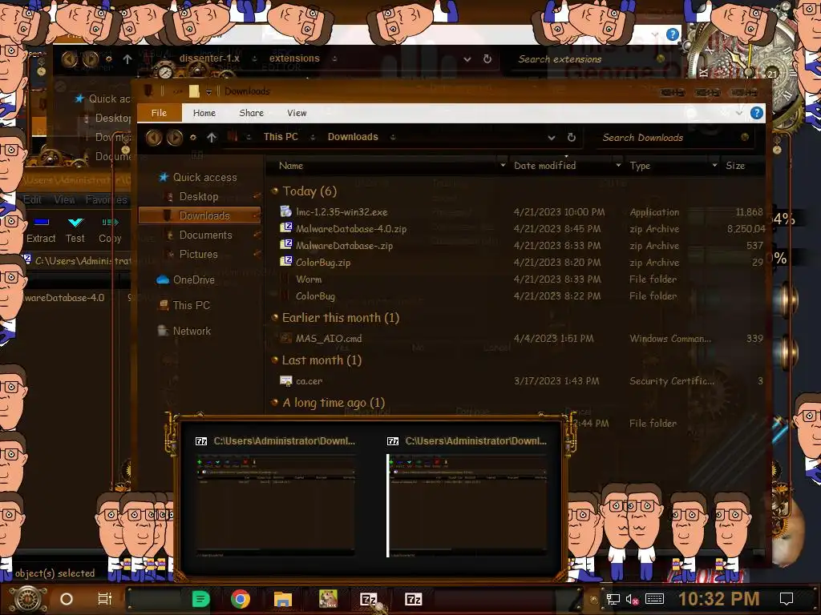This screenshot has height=615, width=821.
Task: Click the Back button in Downloads window
Action: (x=153, y=138)
